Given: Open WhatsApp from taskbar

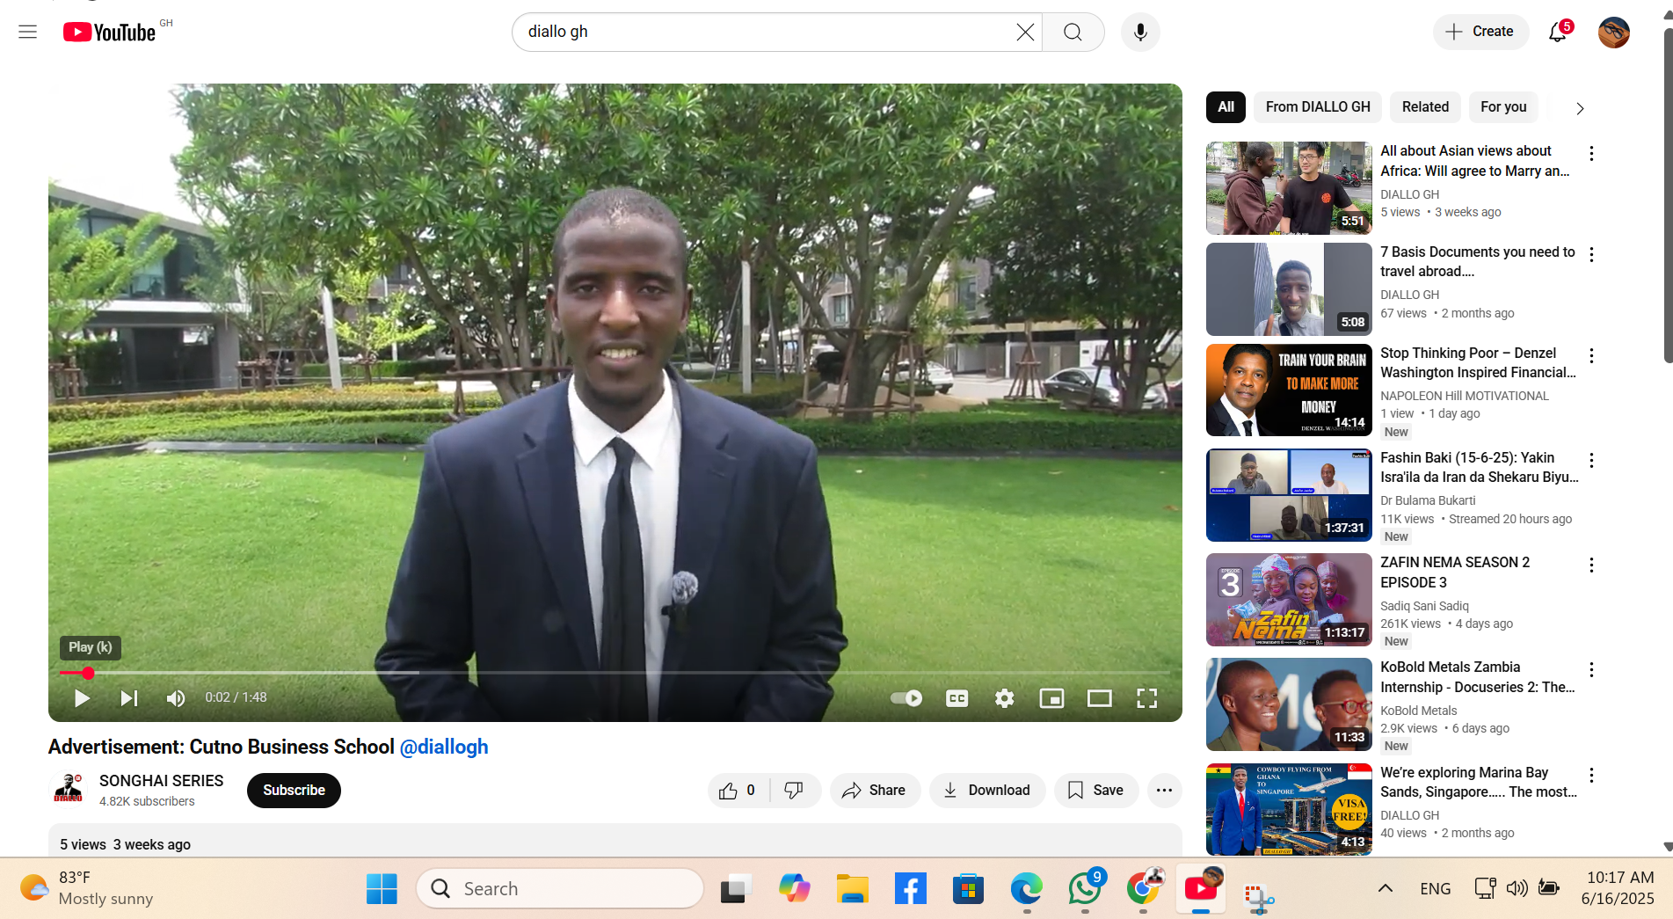Looking at the screenshot, I should 1085,889.
